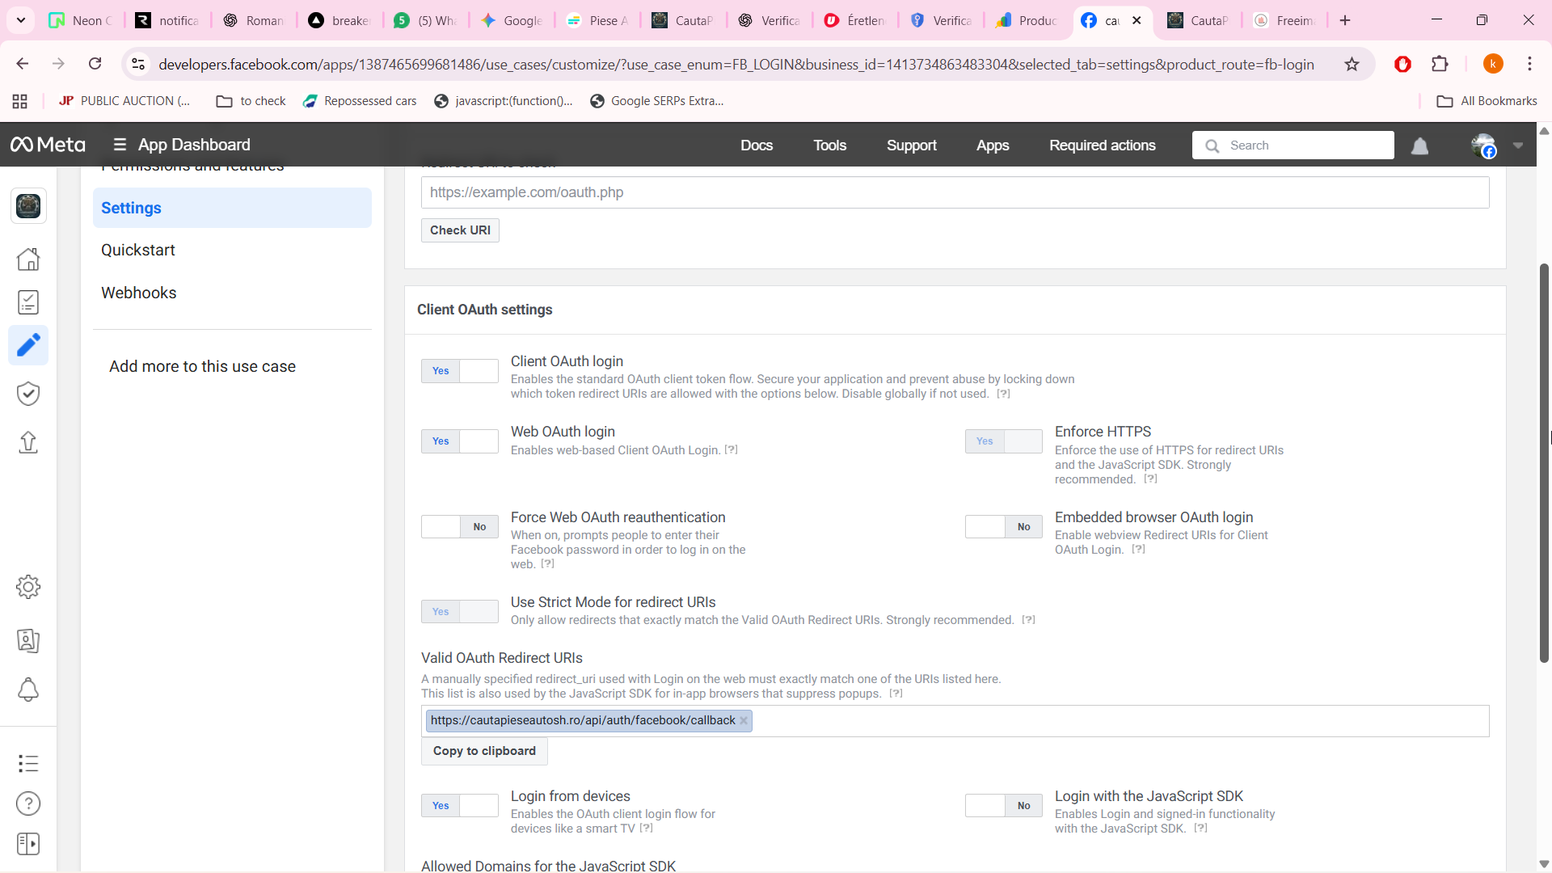Open notifications bell in Meta header
The image size is (1552, 873).
click(1419, 145)
